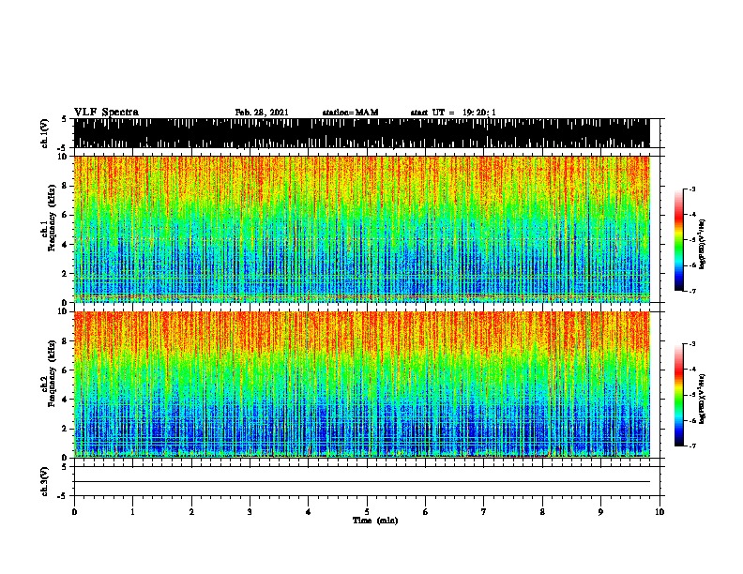Click the "-7" label on ch.2 color scale
The height and width of the screenshot is (574, 743).
692,446
